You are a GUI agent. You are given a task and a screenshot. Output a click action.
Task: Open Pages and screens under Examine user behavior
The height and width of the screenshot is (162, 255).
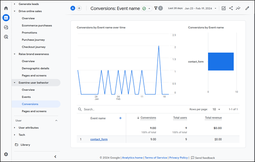(34, 111)
